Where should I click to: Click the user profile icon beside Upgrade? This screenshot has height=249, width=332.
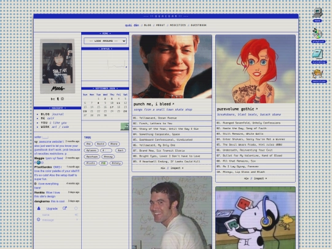[39, 208]
